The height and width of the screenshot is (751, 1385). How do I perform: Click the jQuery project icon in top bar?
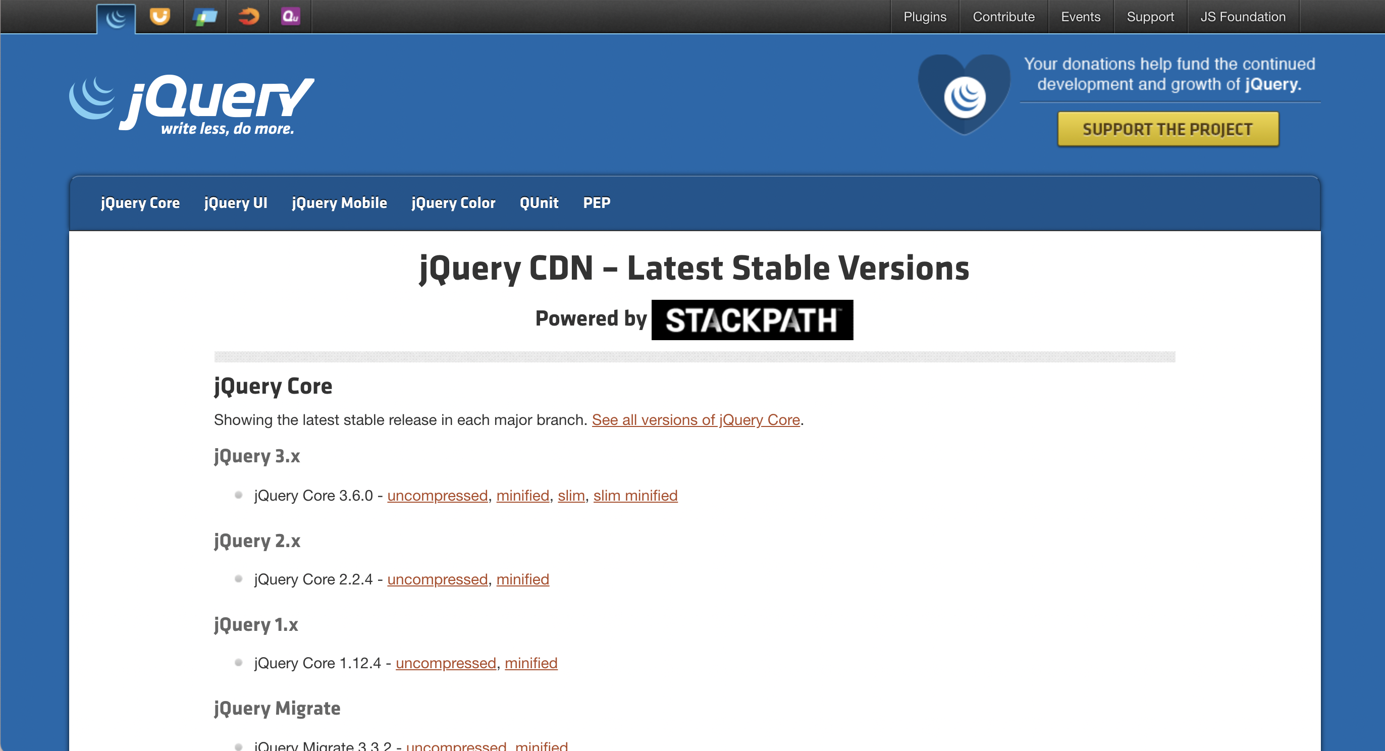click(x=116, y=18)
